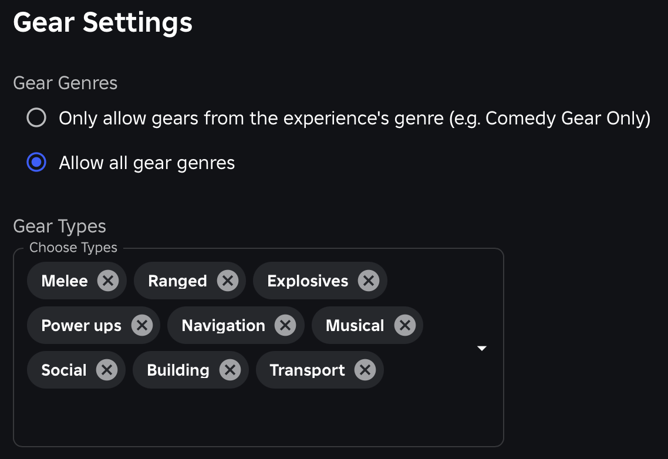Remove the Social gear type
Image resolution: width=668 pixels, height=459 pixels.
point(107,370)
